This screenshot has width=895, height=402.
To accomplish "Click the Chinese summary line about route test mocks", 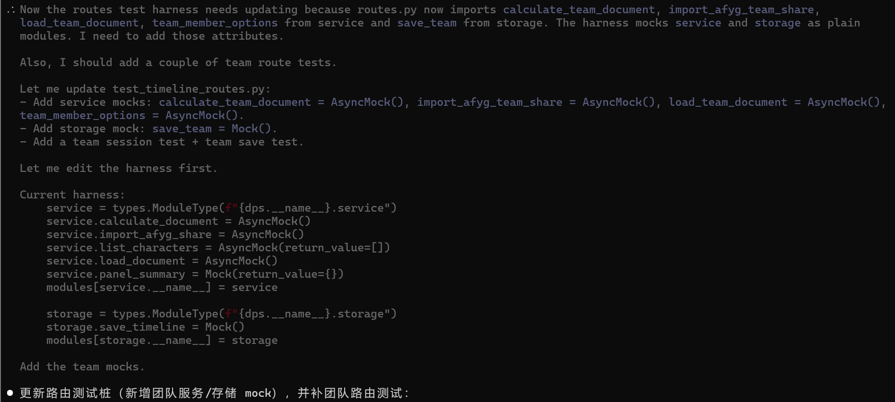I will point(215,393).
